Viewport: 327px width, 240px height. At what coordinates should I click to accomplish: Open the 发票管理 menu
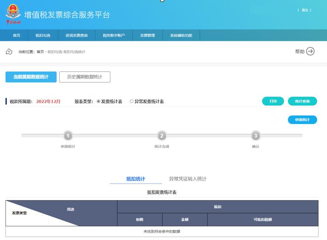148,35
